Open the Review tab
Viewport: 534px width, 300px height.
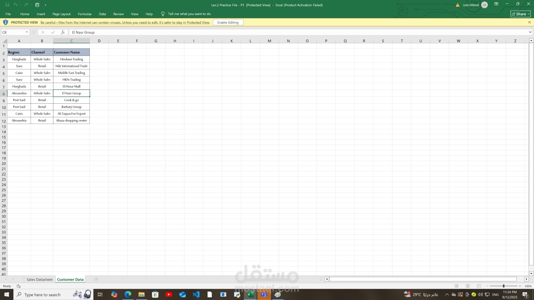click(118, 14)
